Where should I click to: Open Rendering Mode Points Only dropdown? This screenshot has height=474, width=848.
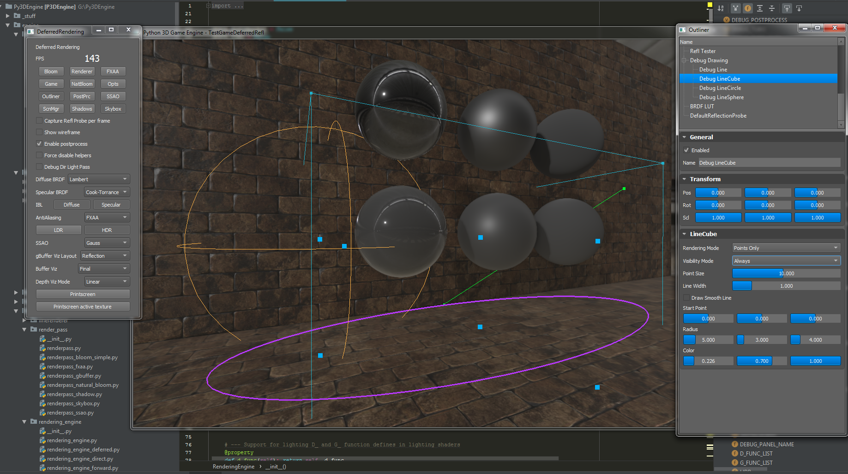point(786,248)
